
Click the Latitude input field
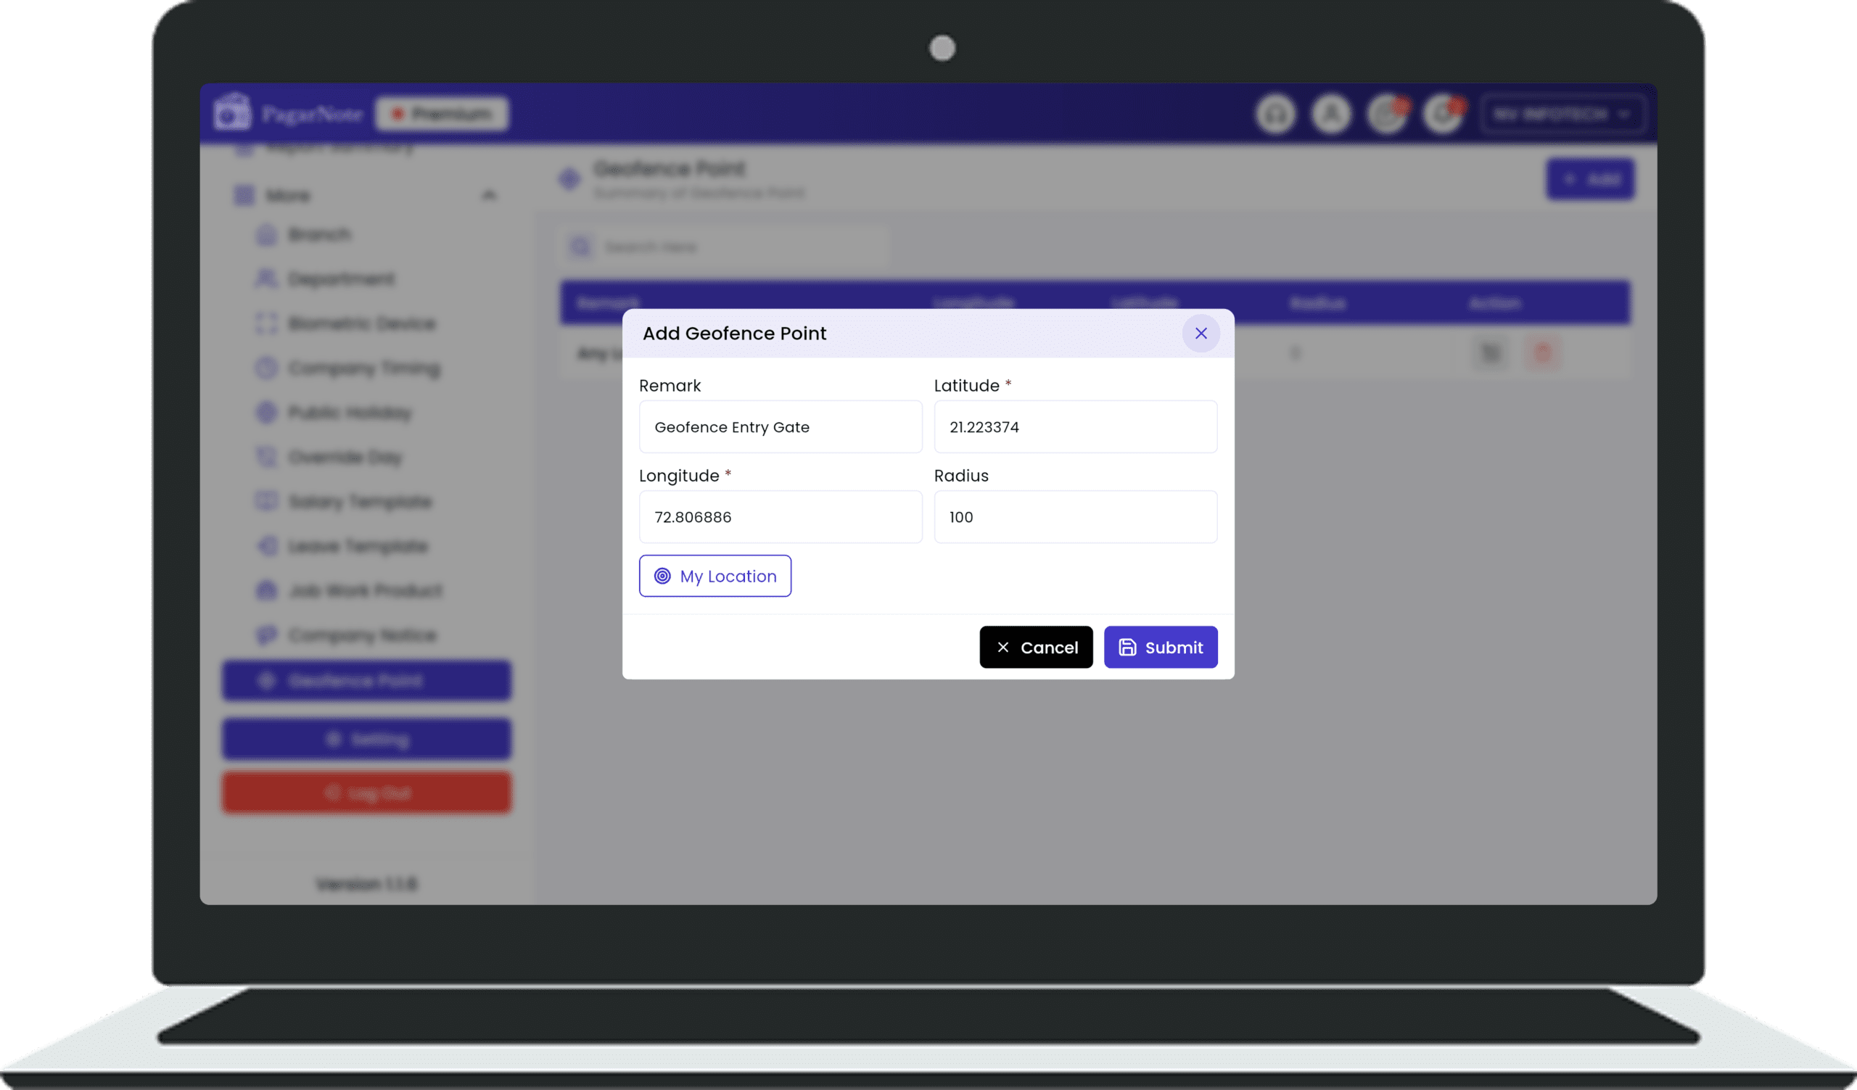[x=1075, y=427]
